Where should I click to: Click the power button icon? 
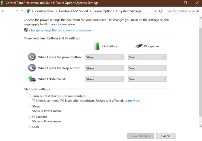(x=32, y=57)
